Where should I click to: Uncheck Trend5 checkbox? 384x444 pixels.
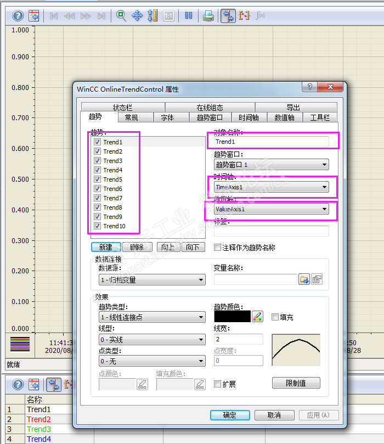[97, 179]
